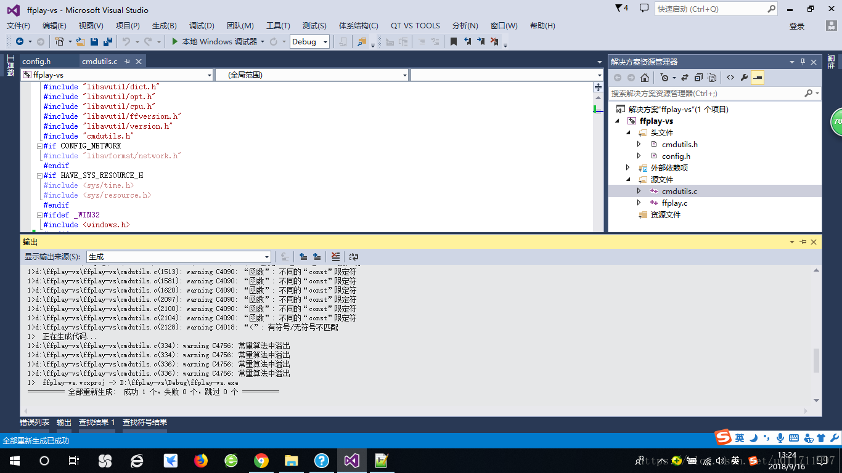This screenshot has width=842, height=473.
Task: Toggle bookmark on current line icon
Action: (x=453, y=41)
